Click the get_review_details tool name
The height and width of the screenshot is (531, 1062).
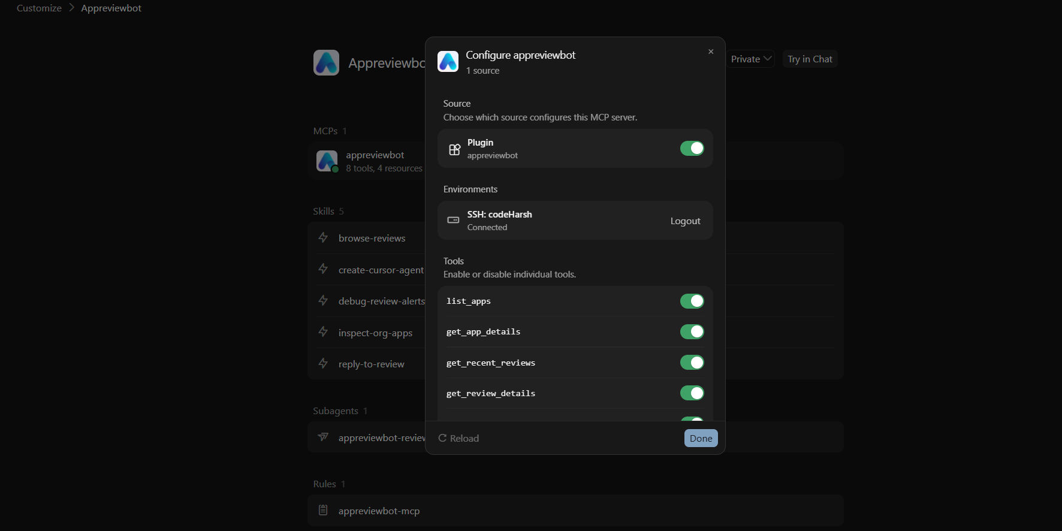491,393
